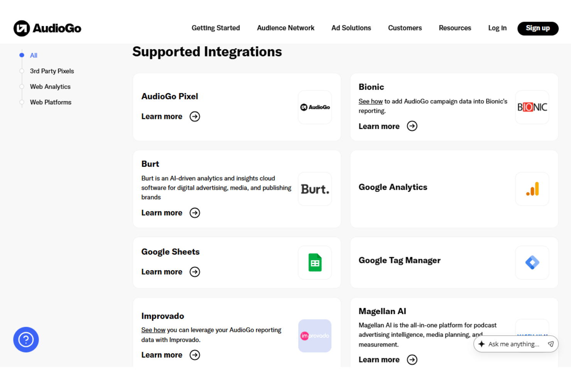Click the Burt logo thumbnail
The width and height of the screenshot is (571, 380).
pos(315,189)
